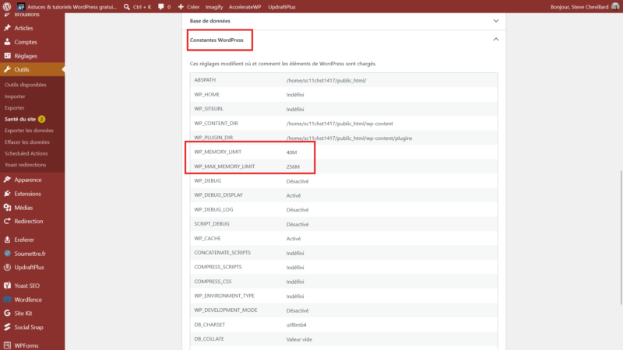This screenshot has width=623, height=350.
Task: Click the WPForms sidebar icon
Action: click(x=7, y=345)
